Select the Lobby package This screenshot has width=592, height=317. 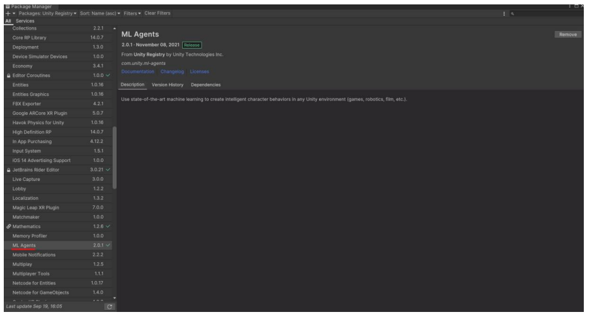pos(58,188)
